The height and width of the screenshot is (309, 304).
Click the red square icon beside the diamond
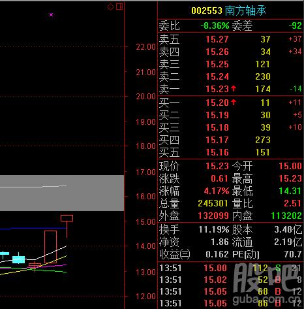coord(119,7)
